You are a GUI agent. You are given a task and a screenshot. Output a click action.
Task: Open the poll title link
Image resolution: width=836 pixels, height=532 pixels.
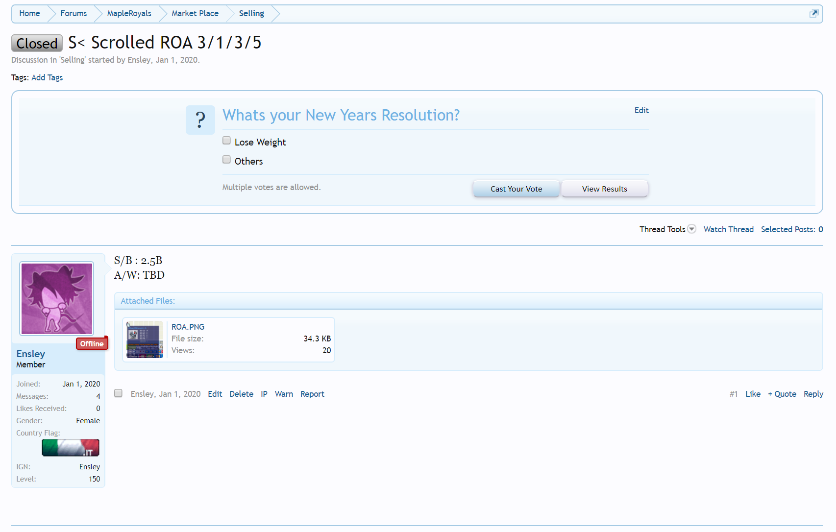click(x=341, y=115)
